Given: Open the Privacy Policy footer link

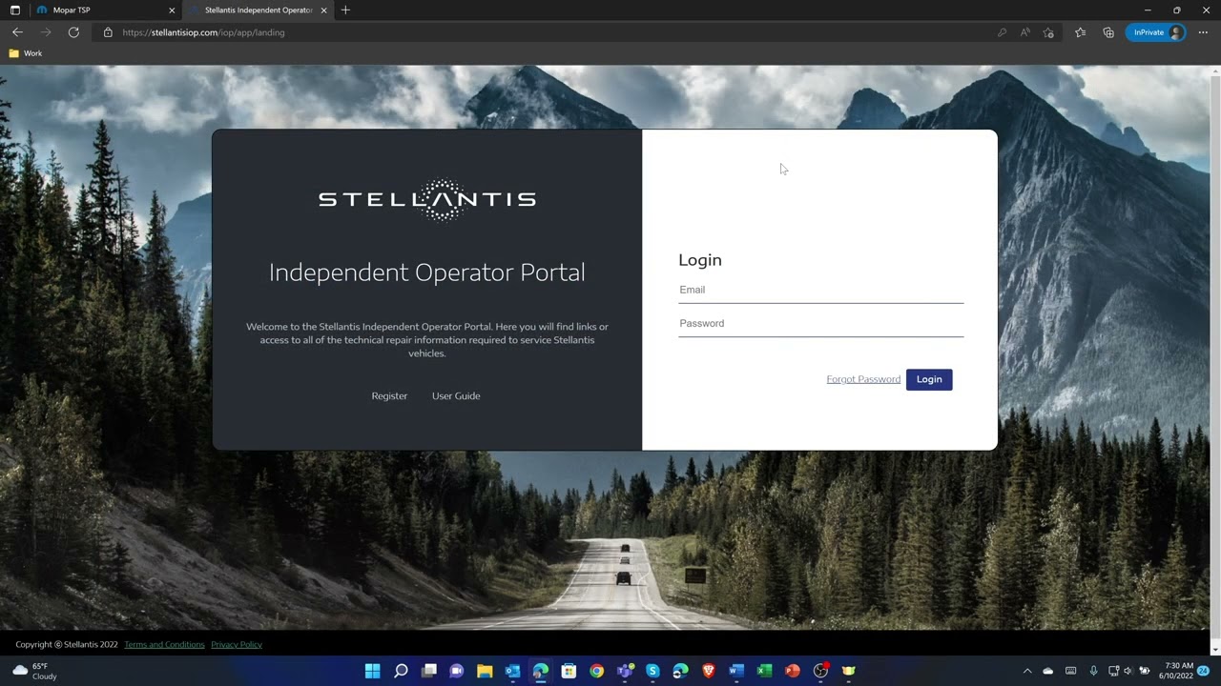Looking at the screenshot, I should [237, 645].
